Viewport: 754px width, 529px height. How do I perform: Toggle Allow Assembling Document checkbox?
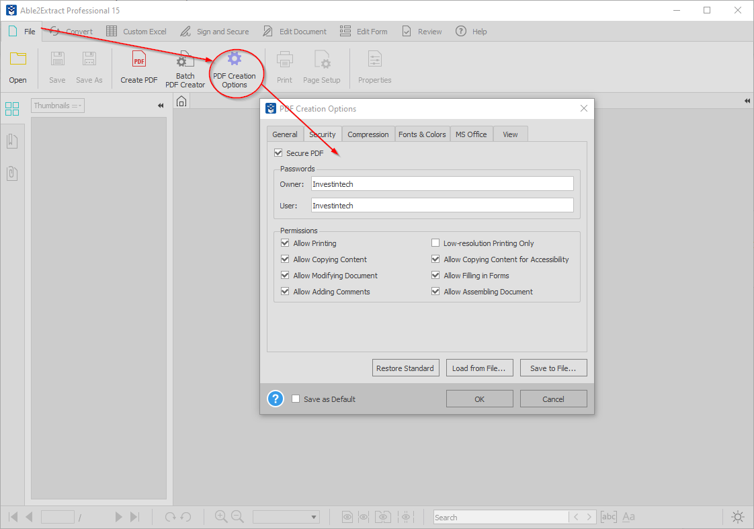coord(435,292)
